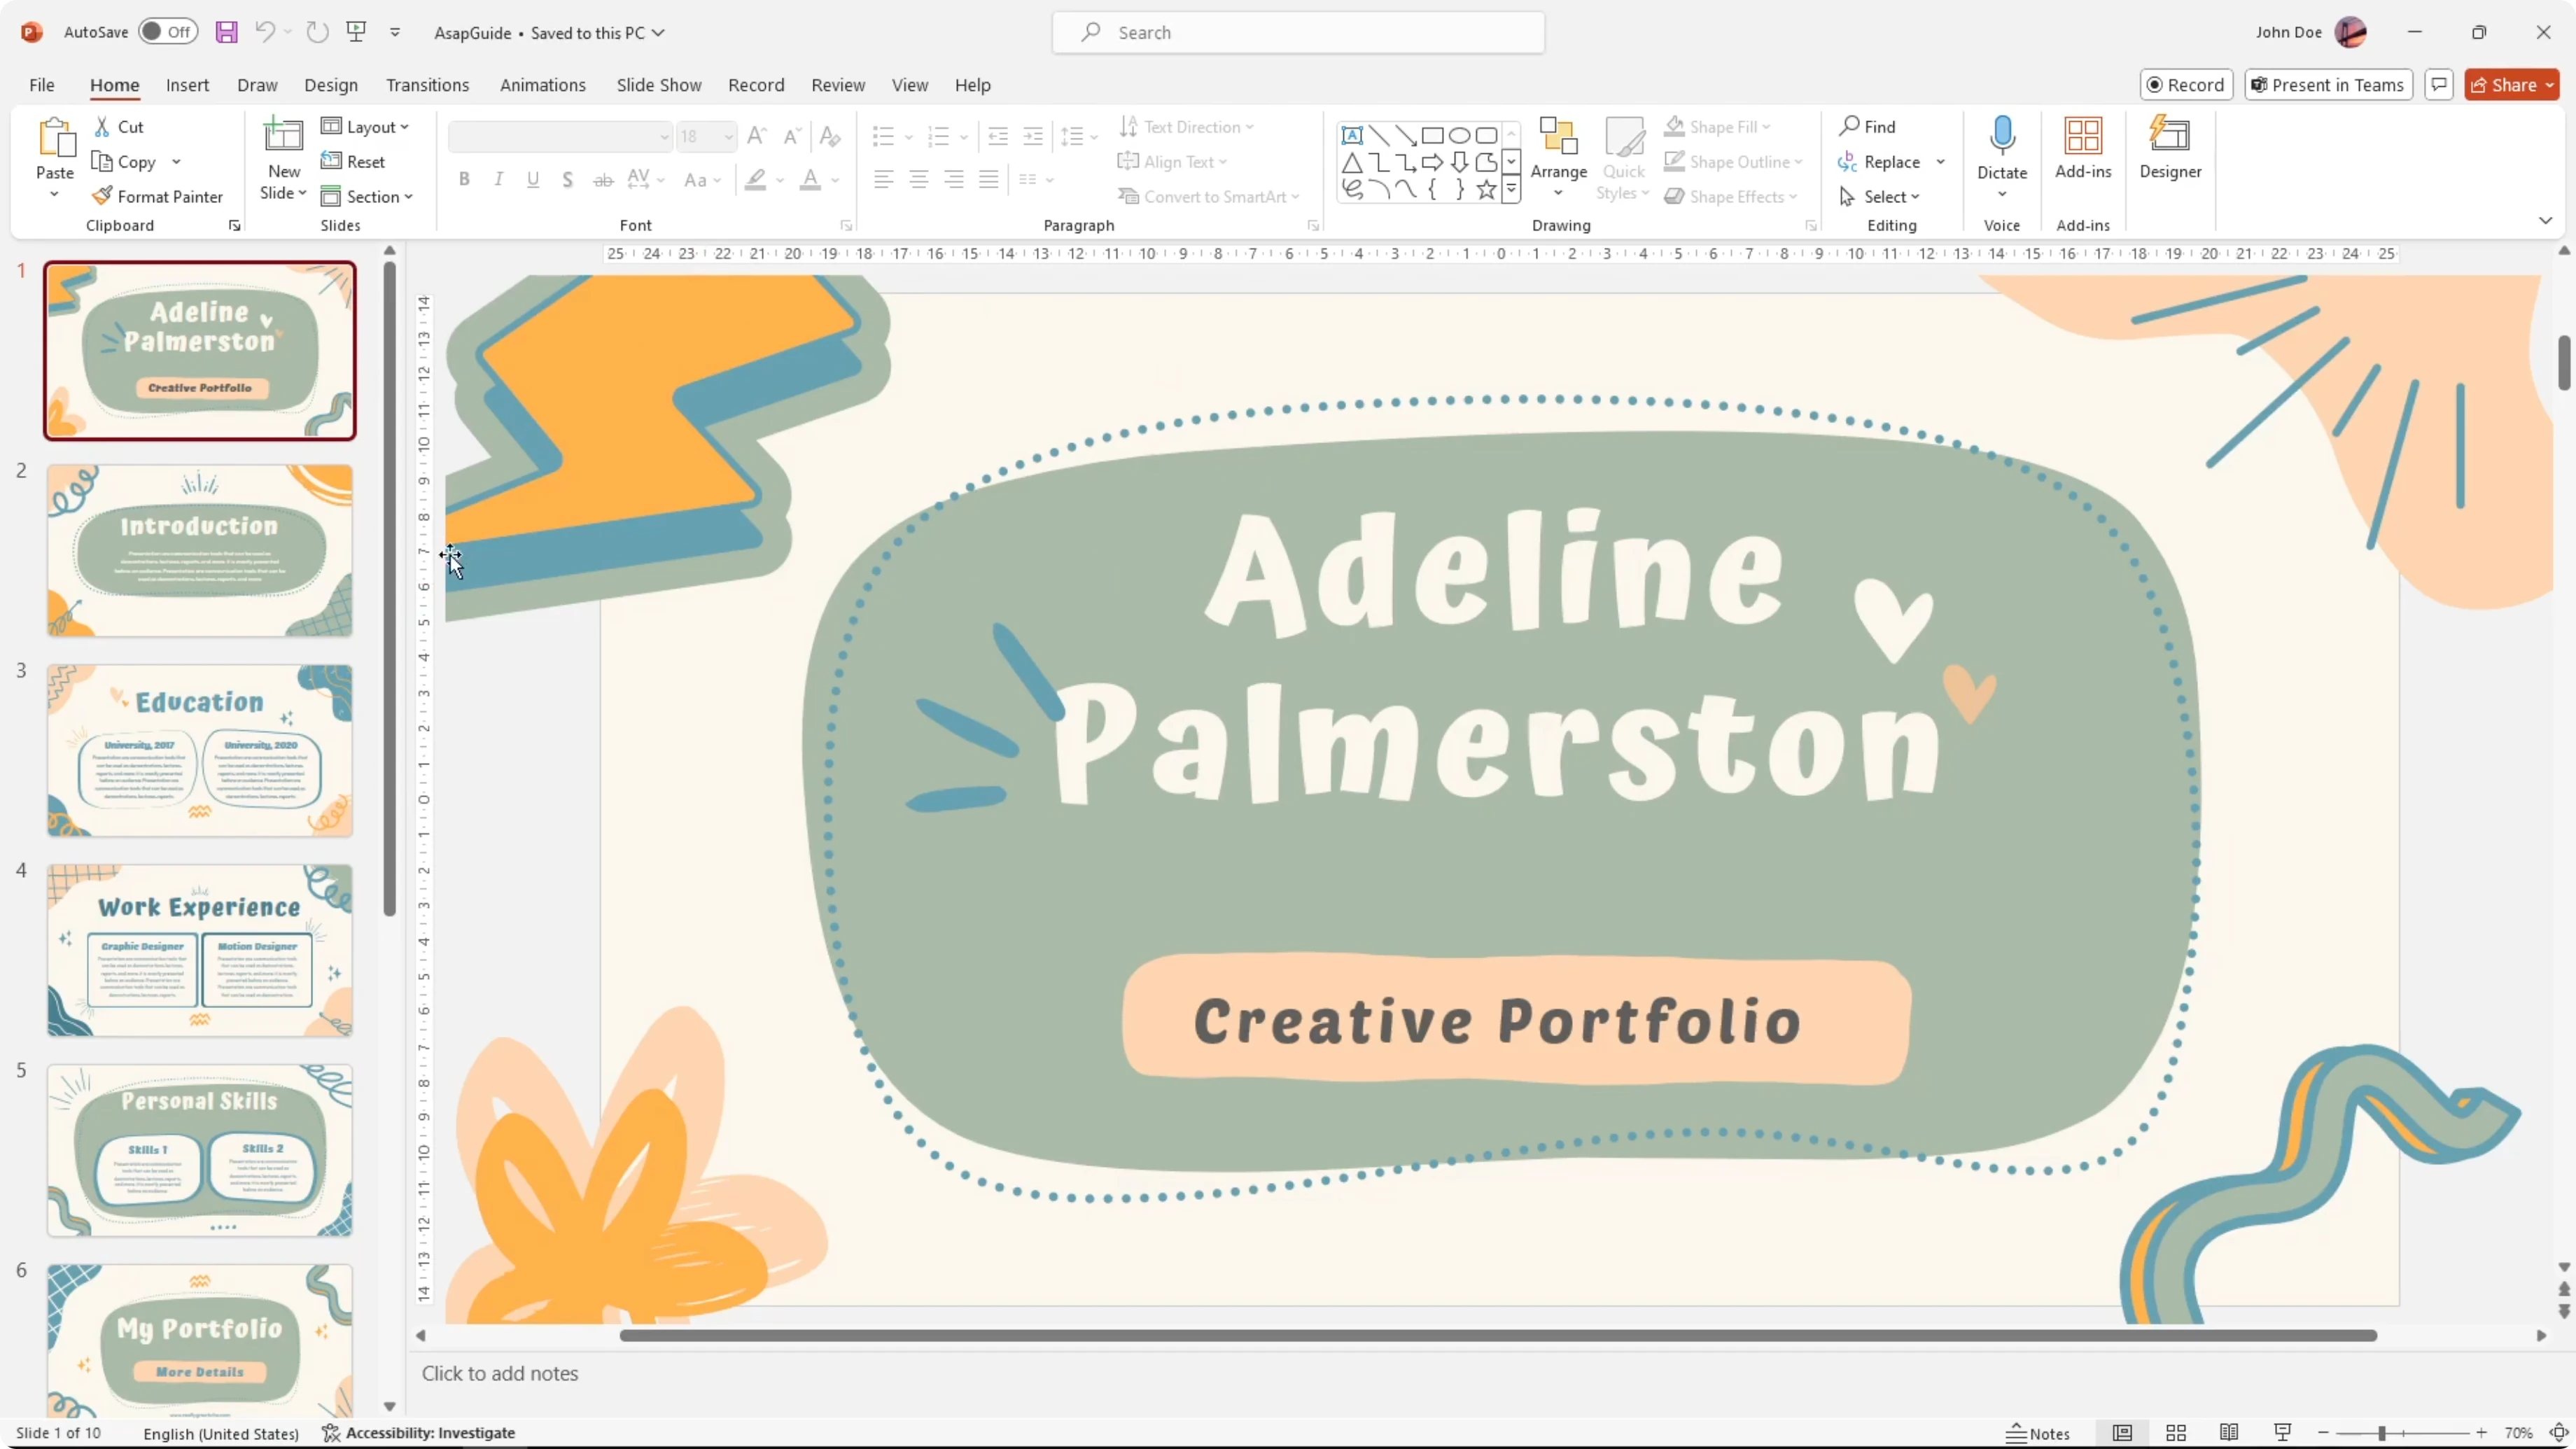Open the comments pane icon
Viewport: 2576px width, 1449px height.
coord(2439,85)
